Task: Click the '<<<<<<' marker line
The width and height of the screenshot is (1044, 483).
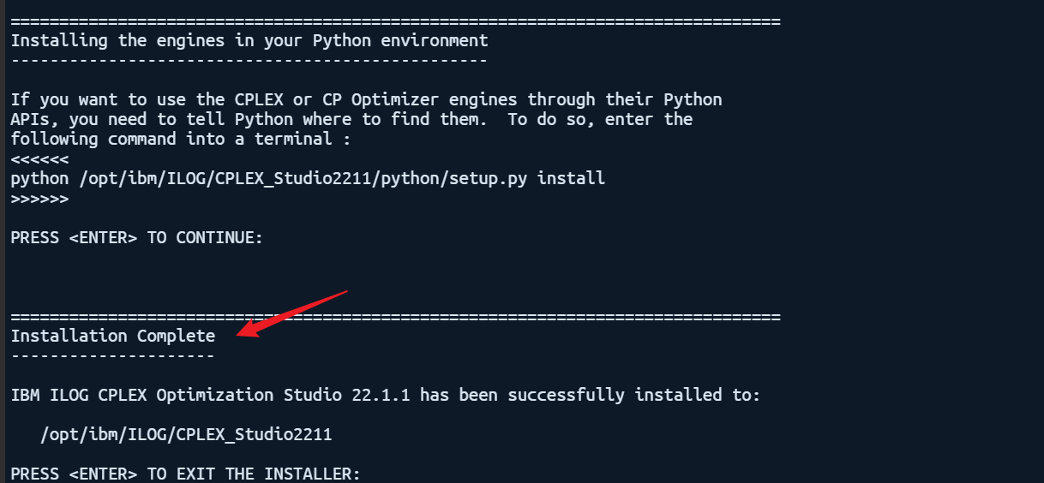Action: (x=39, y=159)
